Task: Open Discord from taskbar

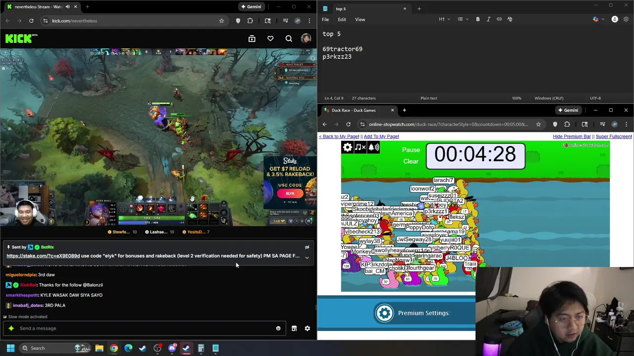Action: [x=172, y=348]
